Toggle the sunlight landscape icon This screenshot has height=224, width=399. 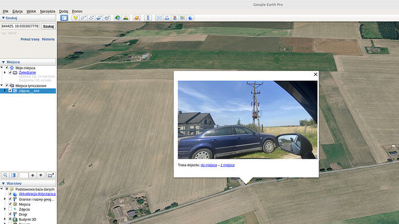click(125, 18)
